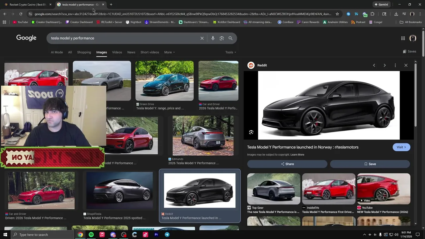Open YouTube Model Y Performance video thumbnail
The image size is (425, 239).
click(x=384, y=189)
